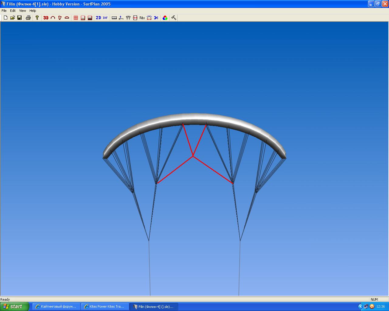
Task: Open the Edit menu
Action: pyautogui.click(x=13, y=11)
